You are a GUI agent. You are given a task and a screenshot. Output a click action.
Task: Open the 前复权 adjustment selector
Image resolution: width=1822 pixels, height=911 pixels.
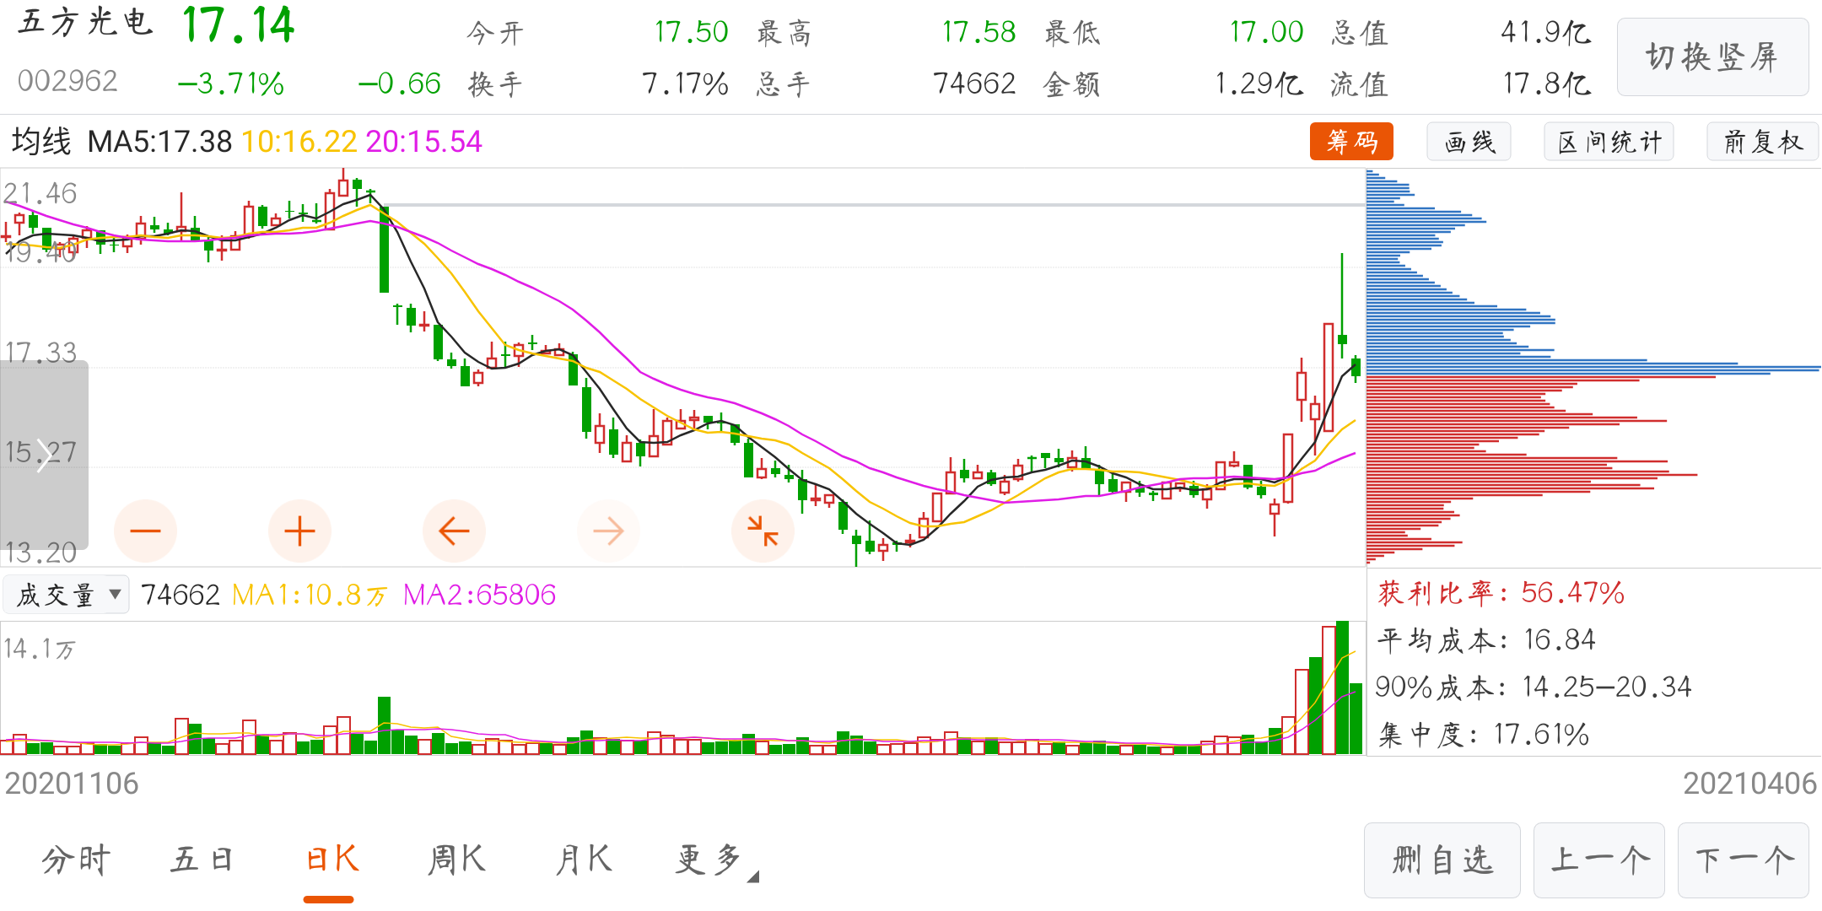1763,142
